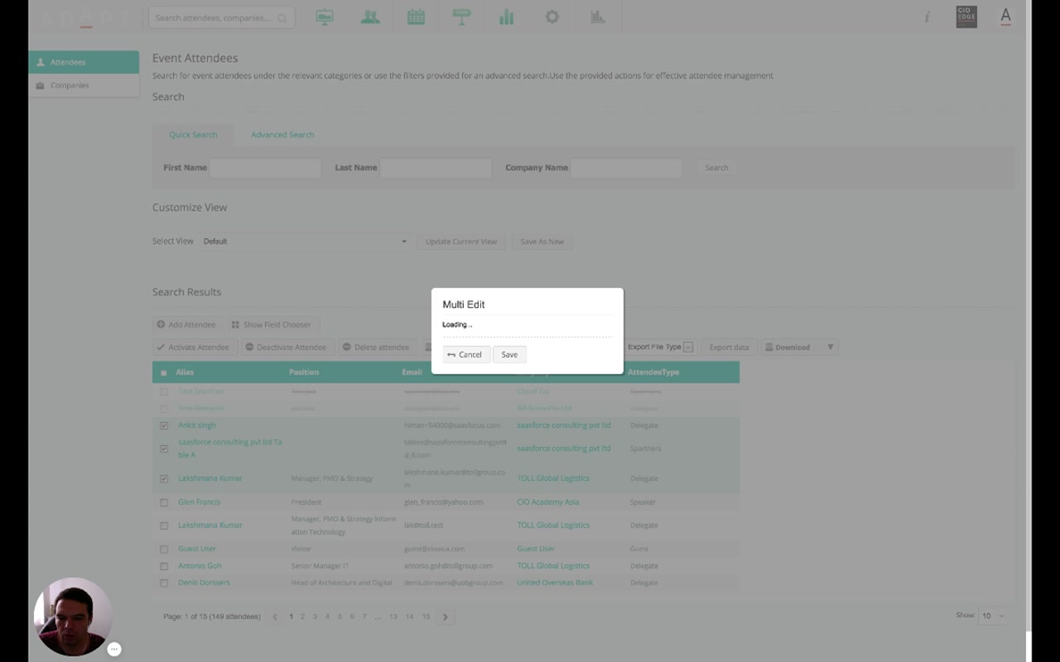Click the info 'i' icon
1060x662 pixels.
(x=927, y=17)
